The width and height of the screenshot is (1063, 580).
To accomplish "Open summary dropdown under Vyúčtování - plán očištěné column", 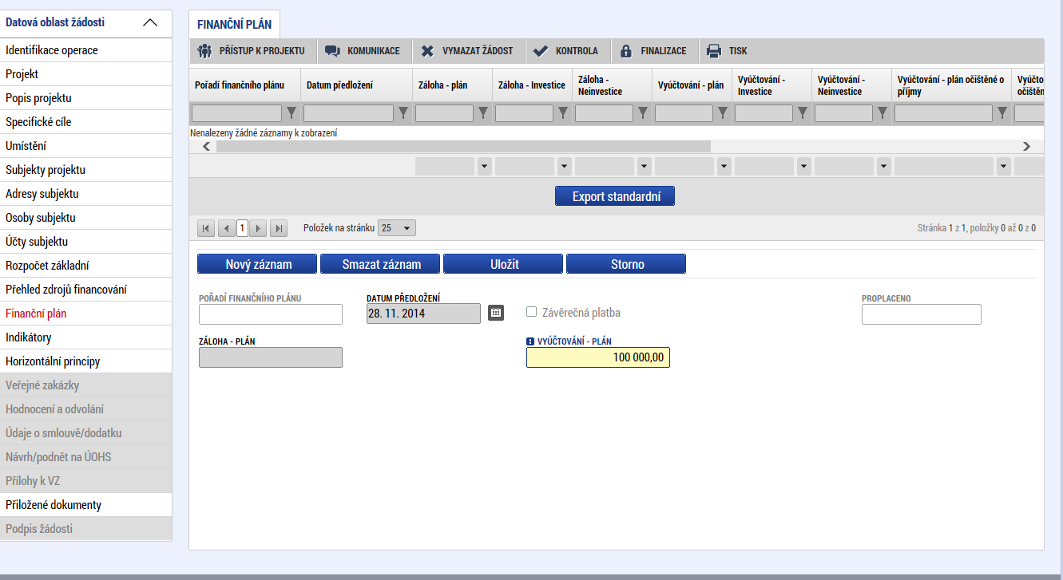I will 1004,167.
